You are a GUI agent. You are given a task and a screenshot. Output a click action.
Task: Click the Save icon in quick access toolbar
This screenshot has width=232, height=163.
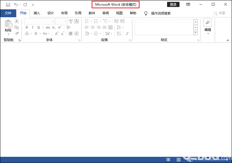click(x=8, y=5)
